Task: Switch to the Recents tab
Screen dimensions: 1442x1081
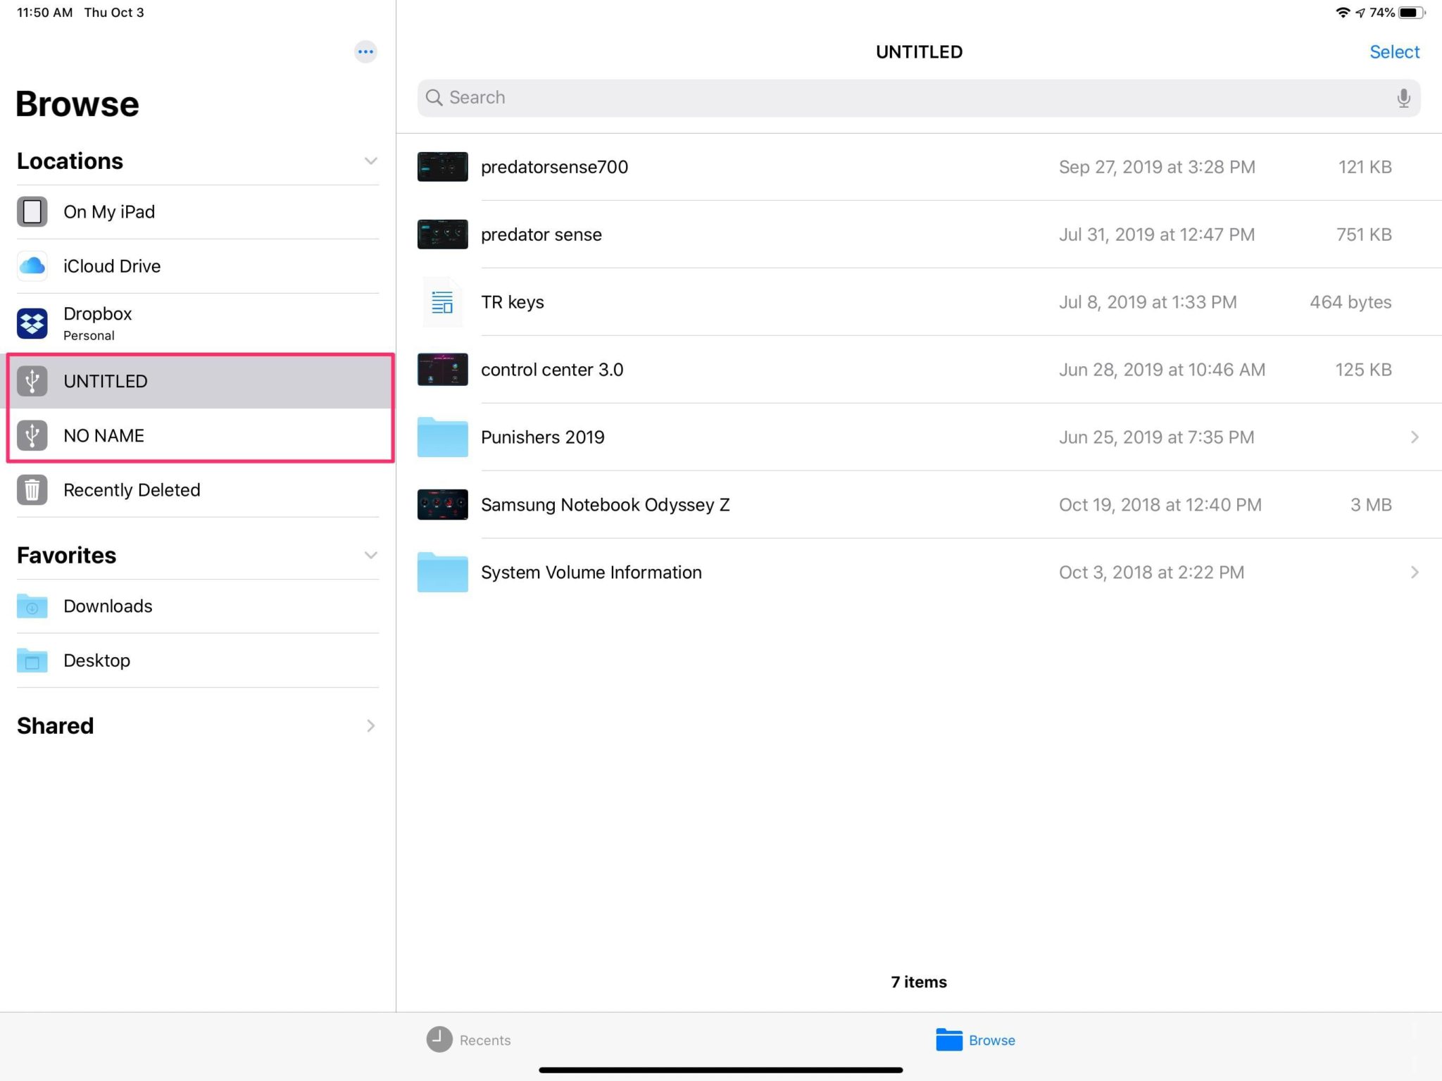Action: pyautogui.click(x=469, y=1039)
